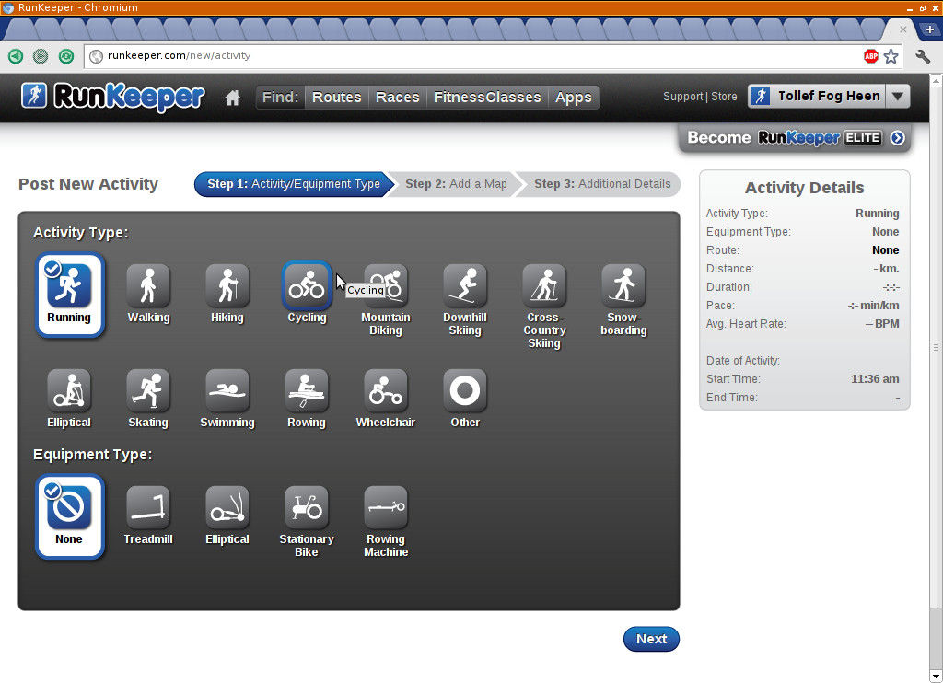Go back in browser history
The image size is (943, 683).
[16, 56]
